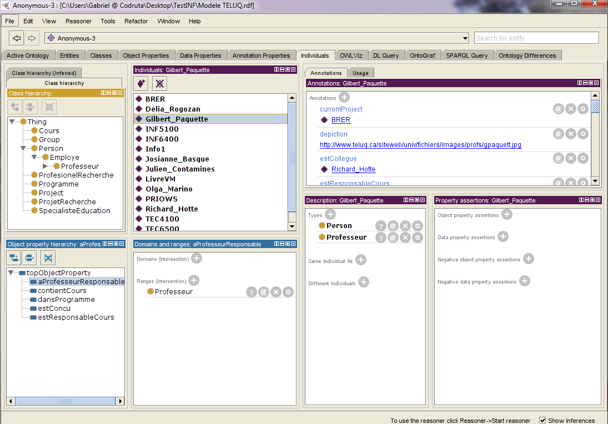The height and width of the screenshot is (424, 608).
Task: Switch to the OntoGraf tab
Action: [422, 55]
